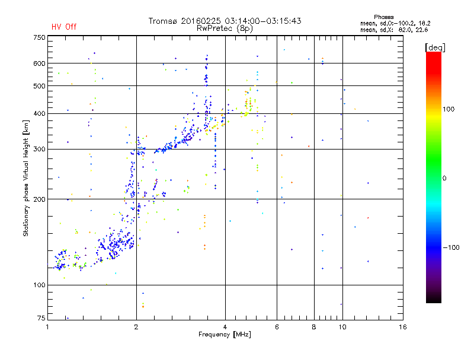
Task: Select the 'mean, sd,O:-100.2, 18.2' statistics line
Action: 395,23
